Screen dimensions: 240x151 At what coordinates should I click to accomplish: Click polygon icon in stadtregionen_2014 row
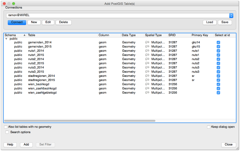pyautogui.click(x=147, y=76)
